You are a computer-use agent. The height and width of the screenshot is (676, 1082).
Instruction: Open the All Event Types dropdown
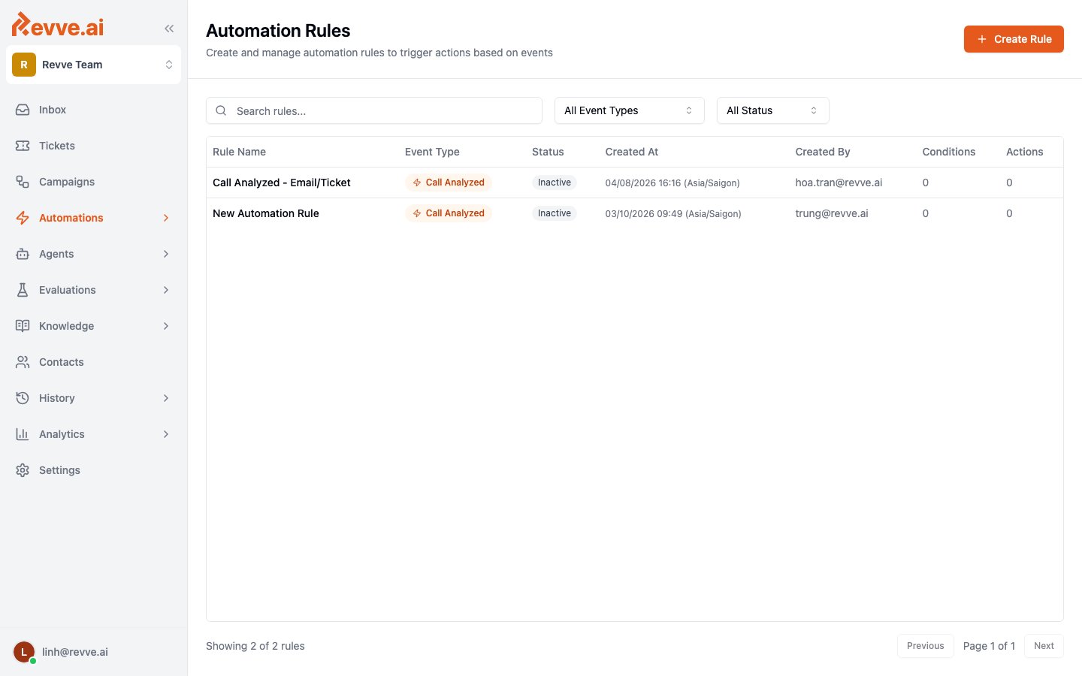(x=630, y=110)
